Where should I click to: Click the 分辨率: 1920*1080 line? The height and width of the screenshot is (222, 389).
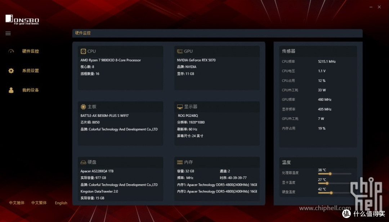coord(191,122)
